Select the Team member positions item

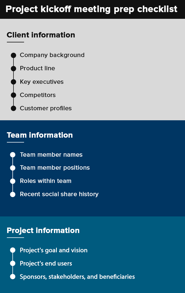click(x=55, y=168)
